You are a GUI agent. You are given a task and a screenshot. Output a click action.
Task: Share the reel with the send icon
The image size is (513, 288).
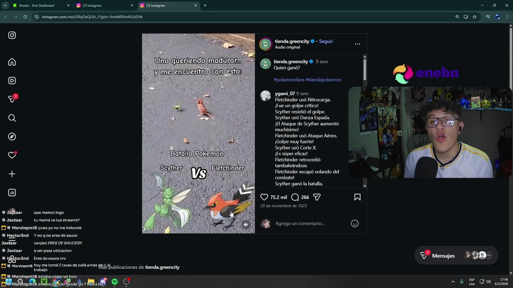[x=317, y=197]
